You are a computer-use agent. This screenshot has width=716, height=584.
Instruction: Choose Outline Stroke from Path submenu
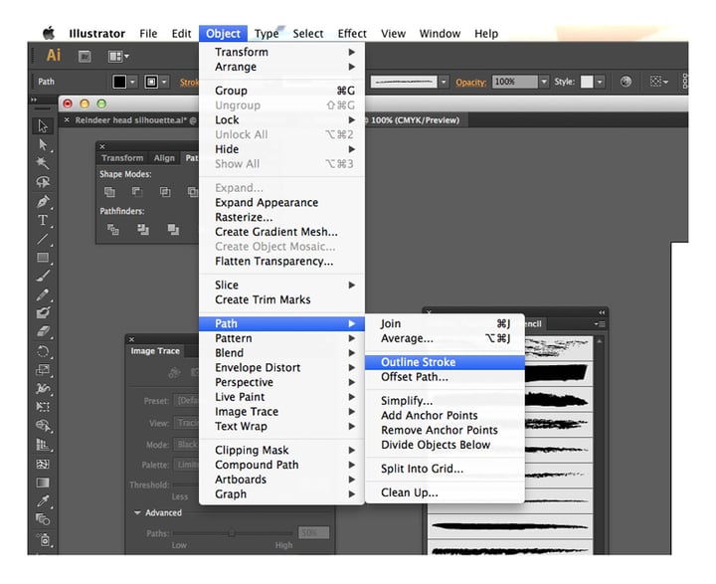click(x=445, y=362)
